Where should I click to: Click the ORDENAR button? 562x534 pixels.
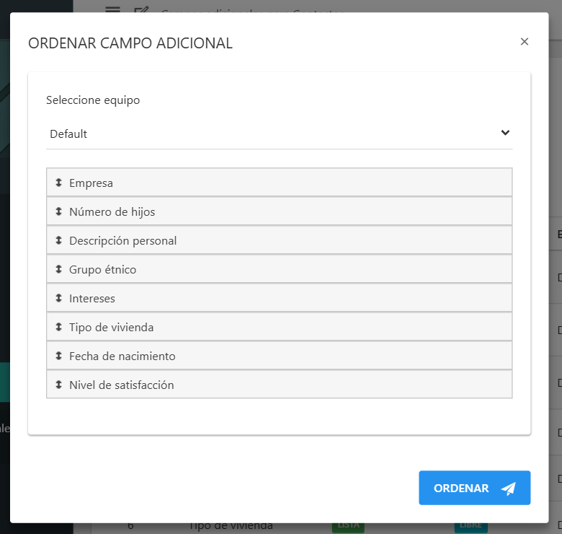tap(474, 488)
